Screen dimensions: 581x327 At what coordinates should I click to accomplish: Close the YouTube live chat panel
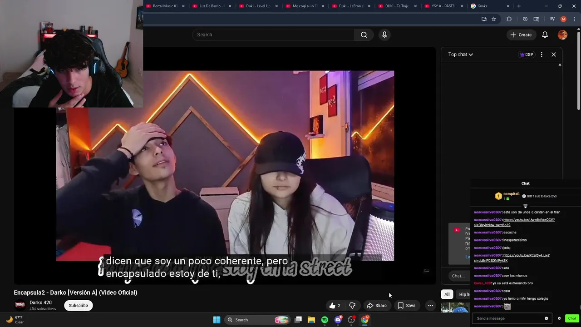click(x=554, y=54)
